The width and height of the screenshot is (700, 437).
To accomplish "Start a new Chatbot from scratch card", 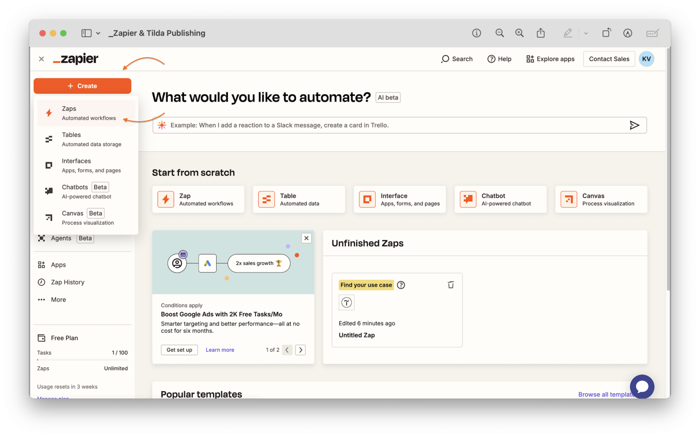I will [500, 200].
